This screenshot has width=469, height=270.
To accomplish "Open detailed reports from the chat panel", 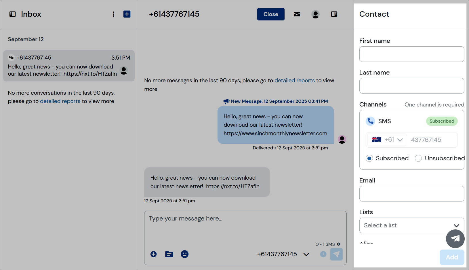I will (294, 80).
